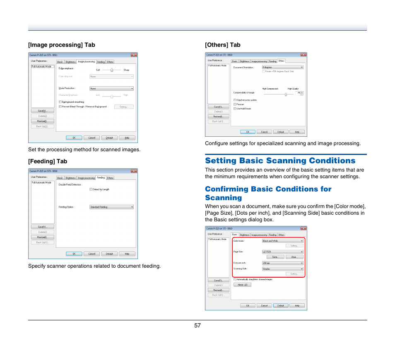Select Feeding tab in Basic settings dialog
Screen dimensions: 395x339
click(x=272, y=235)
